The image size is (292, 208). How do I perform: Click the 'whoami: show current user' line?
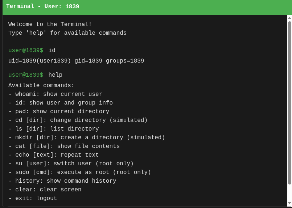click(55, 94)
